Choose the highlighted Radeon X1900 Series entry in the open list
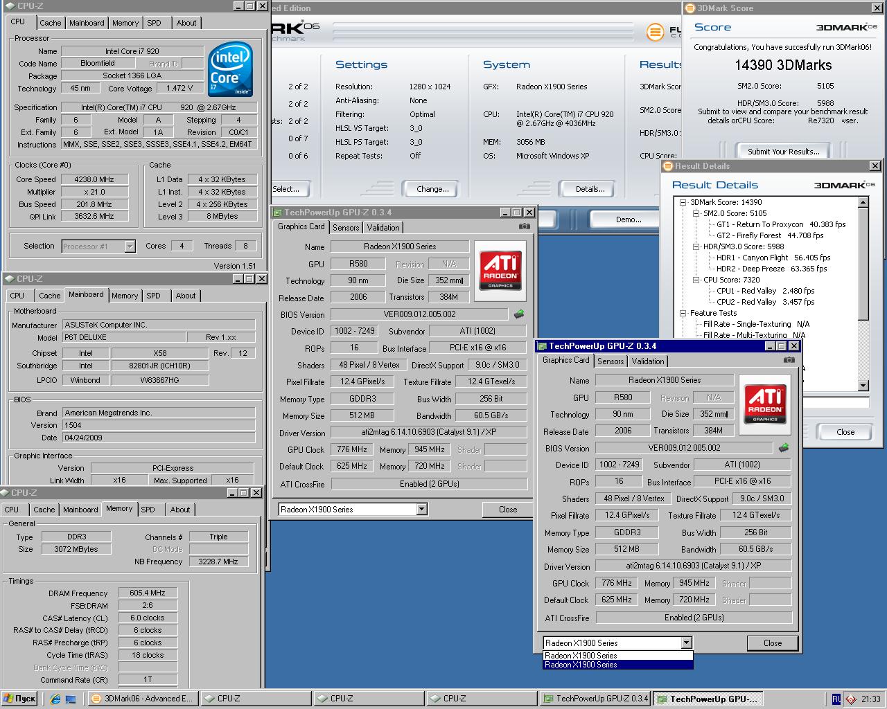This screenshot has height=709, width=887. [x=617, y=665]
